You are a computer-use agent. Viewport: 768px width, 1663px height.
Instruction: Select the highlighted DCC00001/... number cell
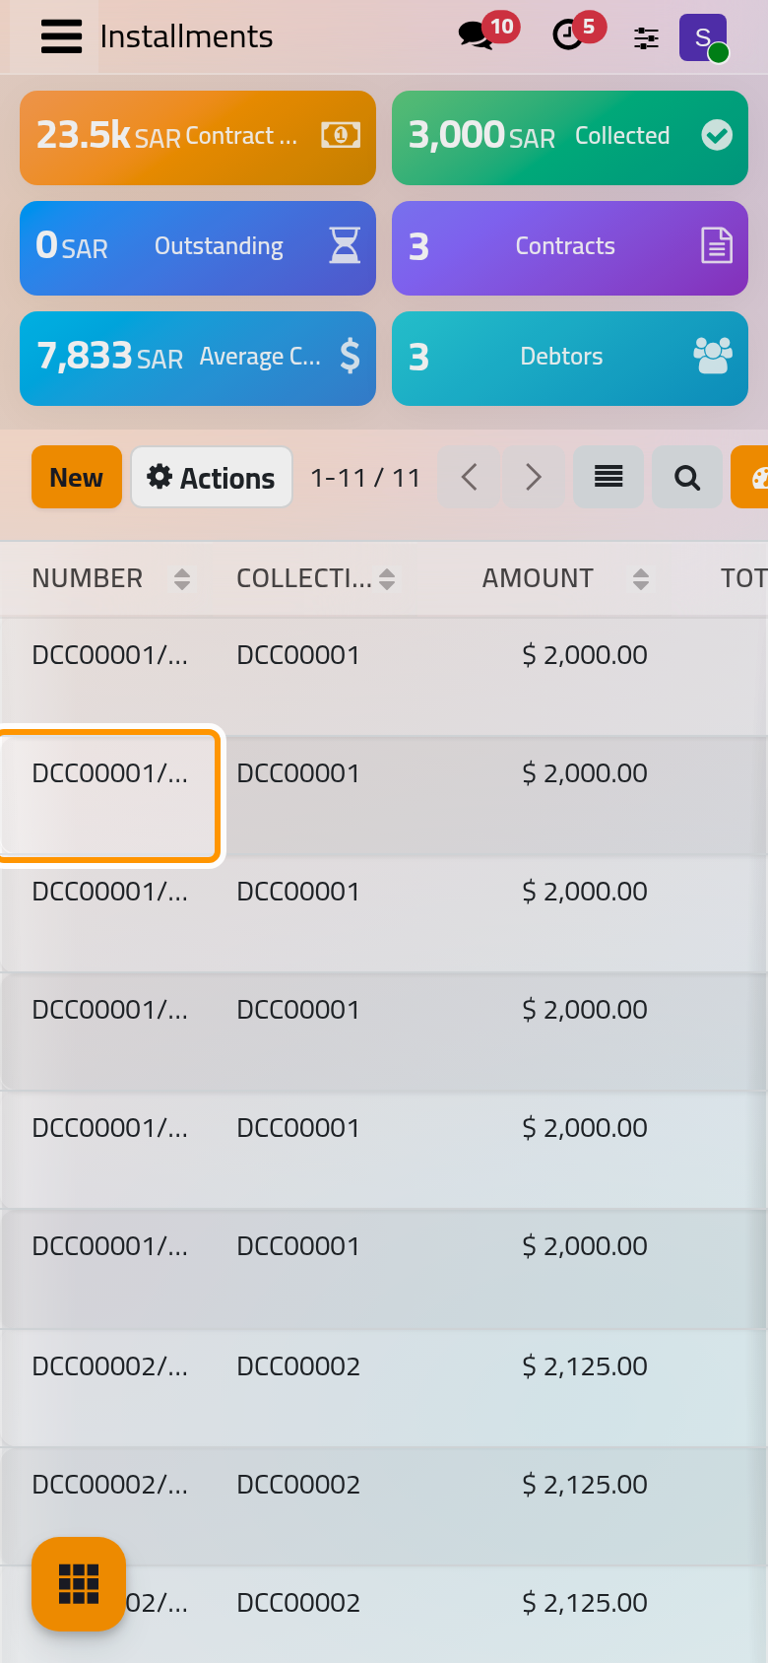[x=108, y=794]
